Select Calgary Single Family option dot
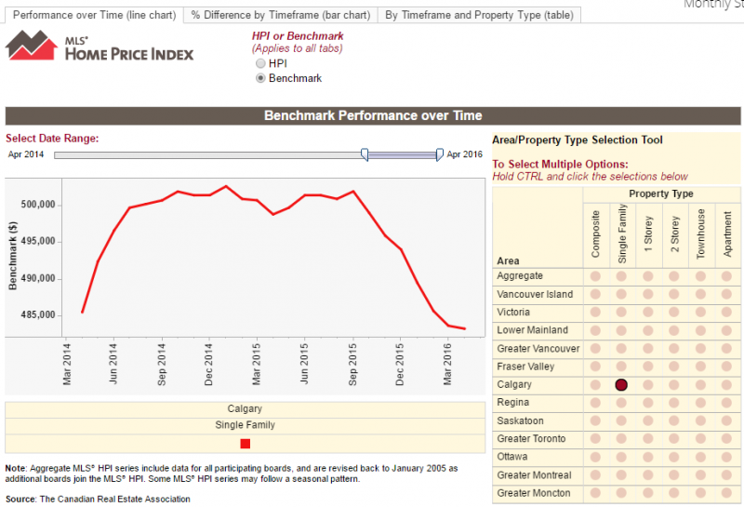The image size is (744, 507). (621, 385)
